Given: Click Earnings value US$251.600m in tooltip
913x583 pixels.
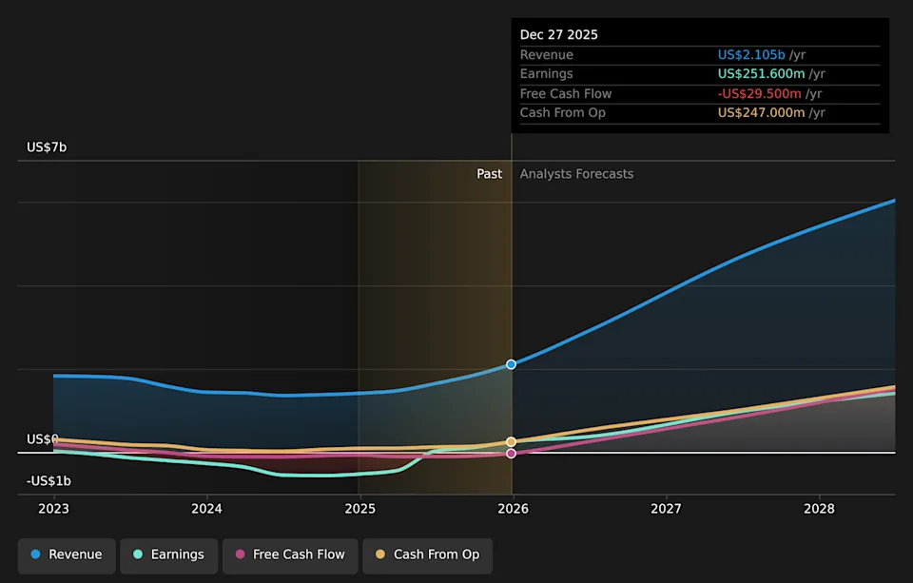Looking at the screenshot, I should [760, 74].
